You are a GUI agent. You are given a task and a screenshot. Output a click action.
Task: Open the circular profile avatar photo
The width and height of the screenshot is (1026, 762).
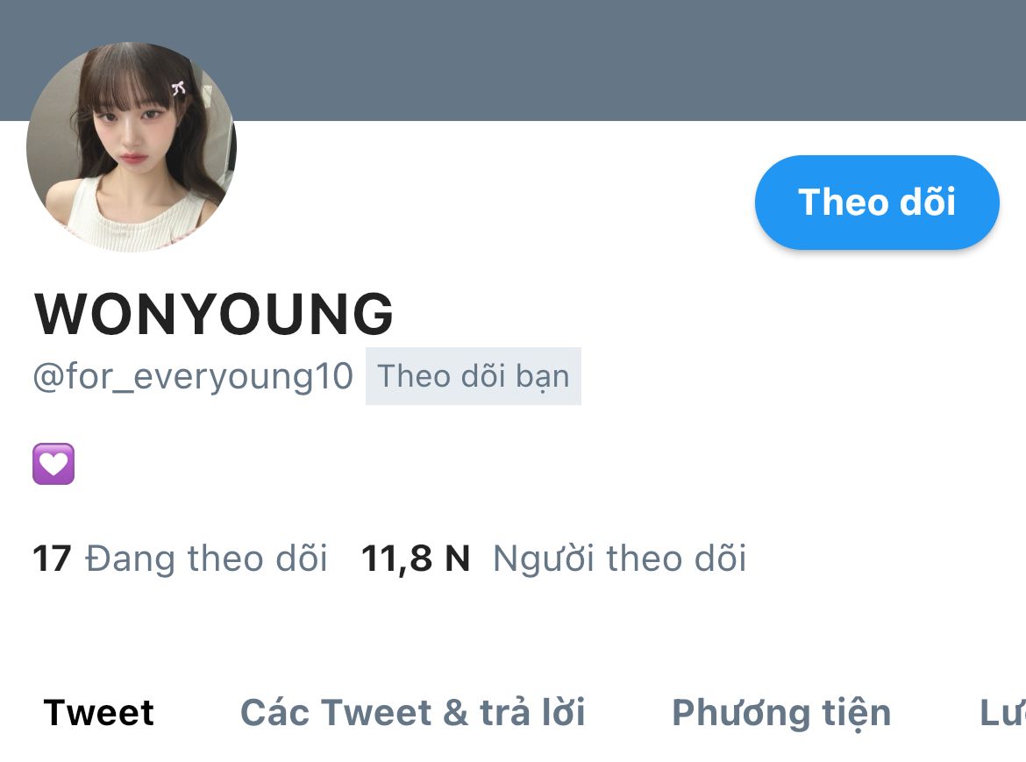click(132, 148)
